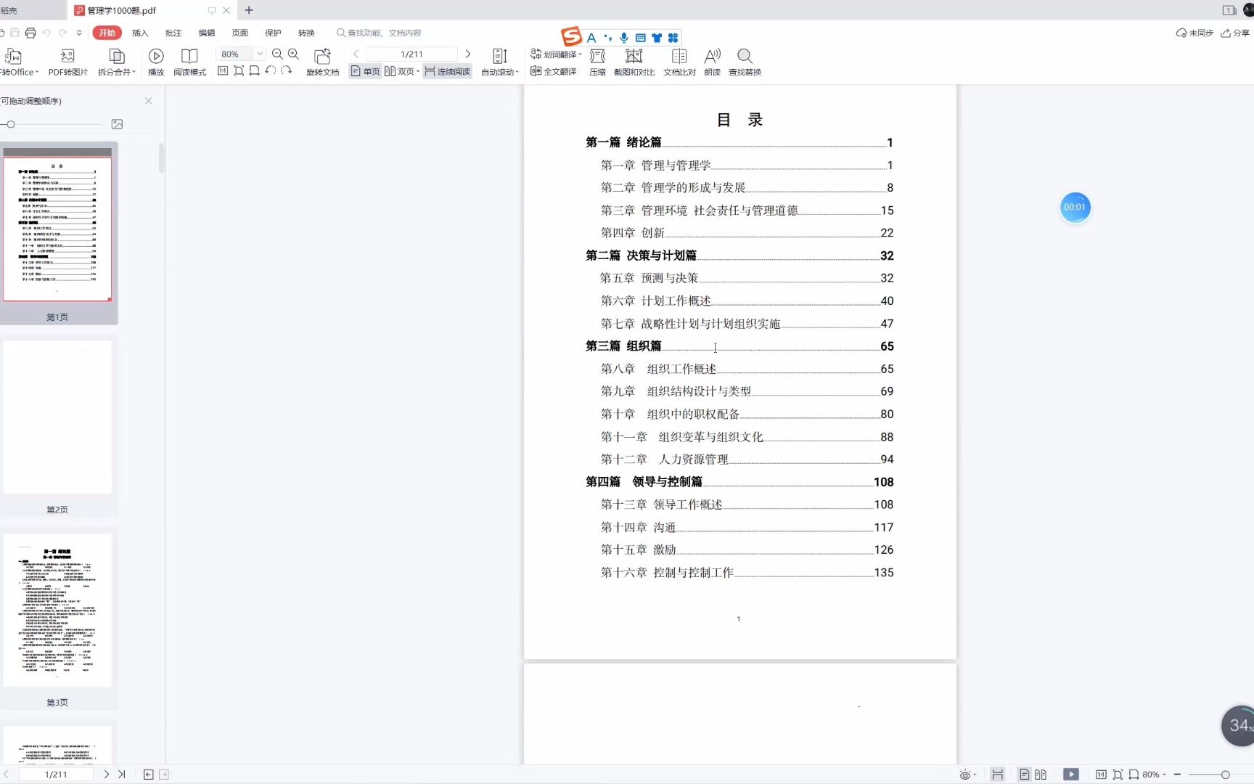The image size is (1254, 784).
Task: Open the 插入 ribbon tab
Action: pyautogui.click(x=140, y=33)
